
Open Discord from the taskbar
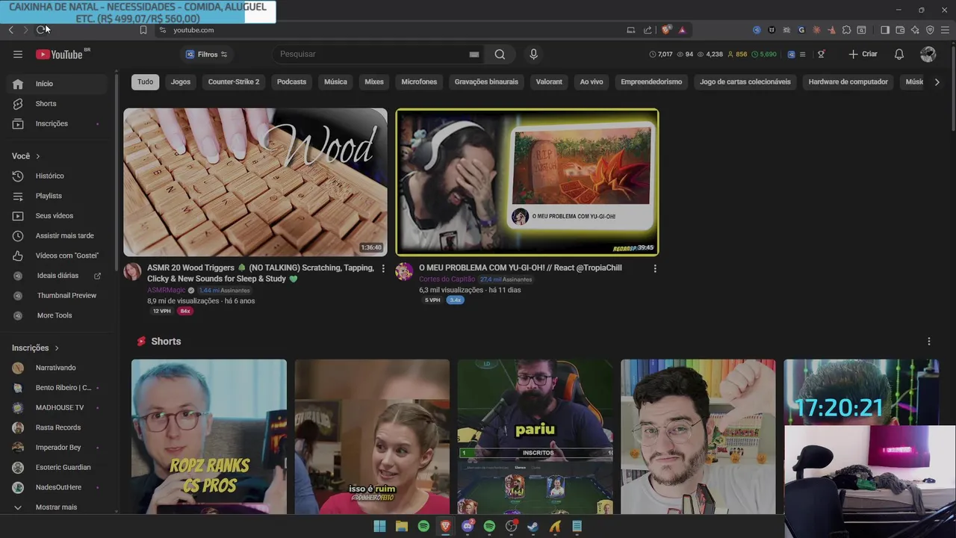(468, 526)
